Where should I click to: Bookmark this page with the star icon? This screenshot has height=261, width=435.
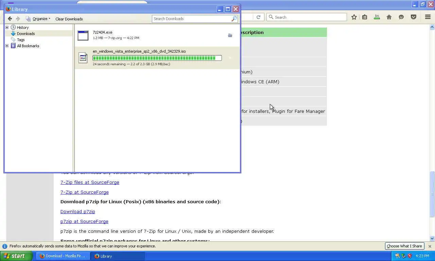coord(354,17)
